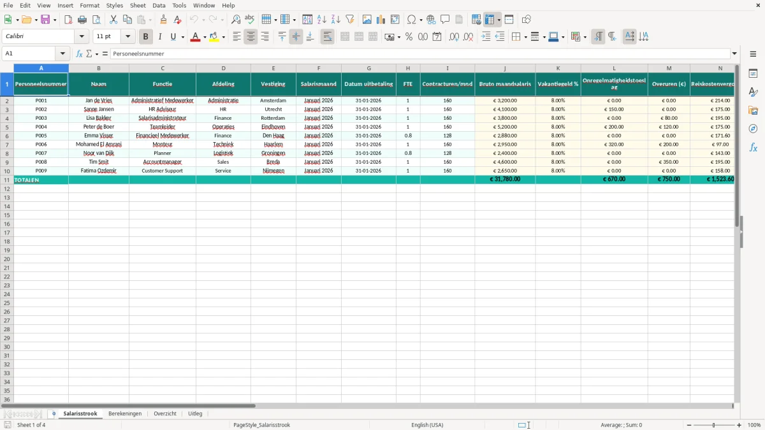Open the Sheet menu

click(138, 5)
